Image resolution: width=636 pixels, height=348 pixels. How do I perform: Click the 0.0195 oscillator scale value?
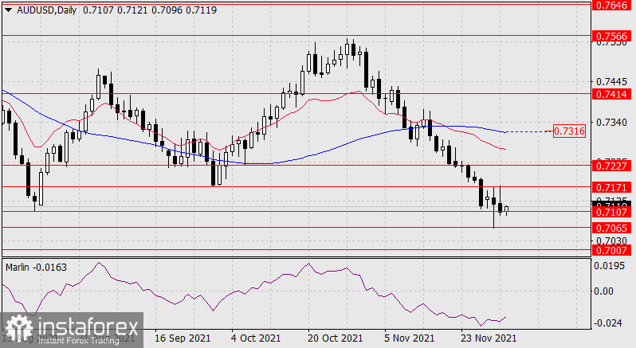click(x=609, y=266)
